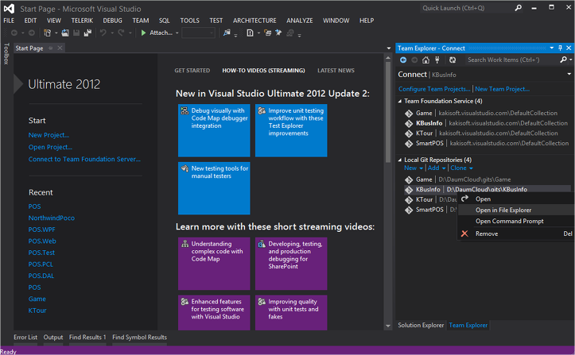Image resolution: width=575 pixels, height=355 pixels.
Task: Click the New Team Project... link
Action: coord(503,89)
